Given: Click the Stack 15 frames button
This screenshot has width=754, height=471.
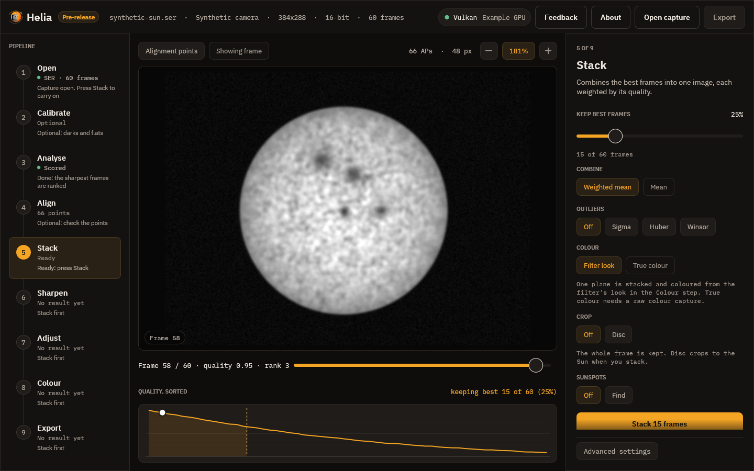Looking at the screenshot, I should [x=660, y=422].
